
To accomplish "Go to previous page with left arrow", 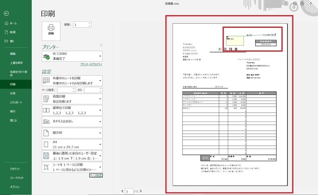I will 122,191.
